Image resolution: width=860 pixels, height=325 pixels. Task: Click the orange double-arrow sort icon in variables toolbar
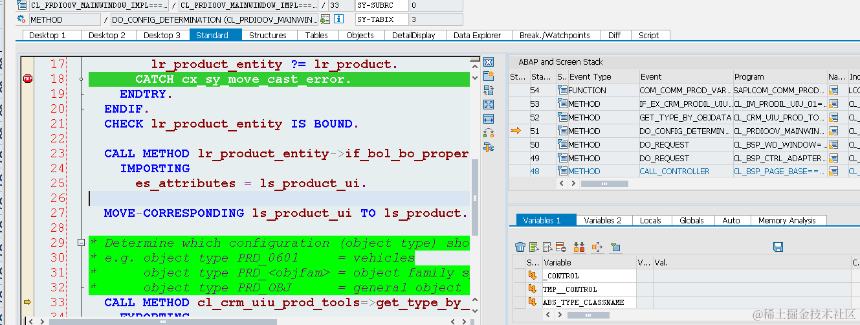point(579,247)
